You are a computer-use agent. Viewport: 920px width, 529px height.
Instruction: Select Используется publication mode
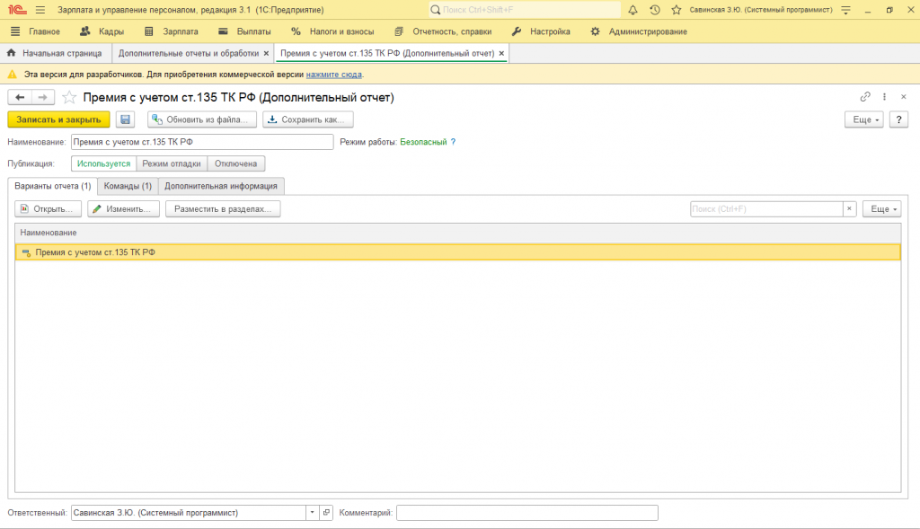point(104,163)
